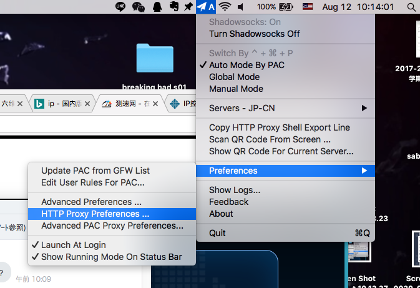
Task: Choose Scan QR Code From Screen
Action: coord(285,139)
